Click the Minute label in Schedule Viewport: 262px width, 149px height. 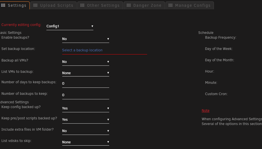point(211,83)
